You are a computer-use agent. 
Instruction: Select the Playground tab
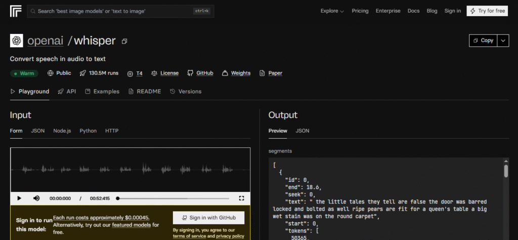[x=30, y=92]
